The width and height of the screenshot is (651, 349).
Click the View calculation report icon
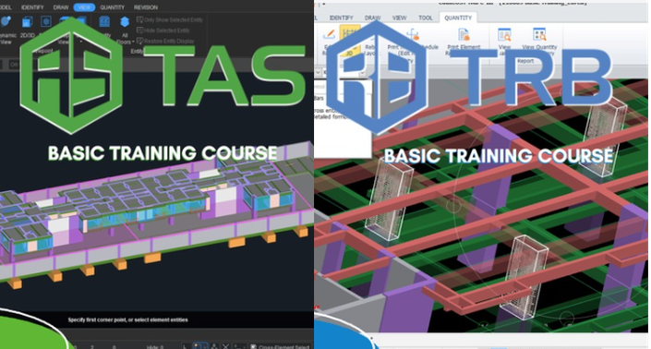504,34
